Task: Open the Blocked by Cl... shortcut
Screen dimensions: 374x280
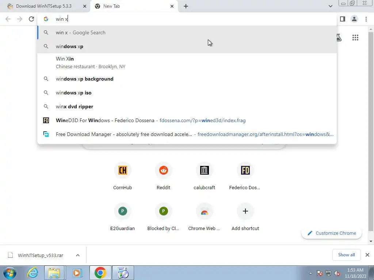Action: coord(163,217)
